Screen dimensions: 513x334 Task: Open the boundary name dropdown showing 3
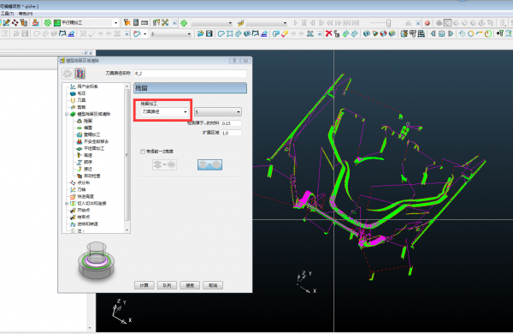coord(171,33)
